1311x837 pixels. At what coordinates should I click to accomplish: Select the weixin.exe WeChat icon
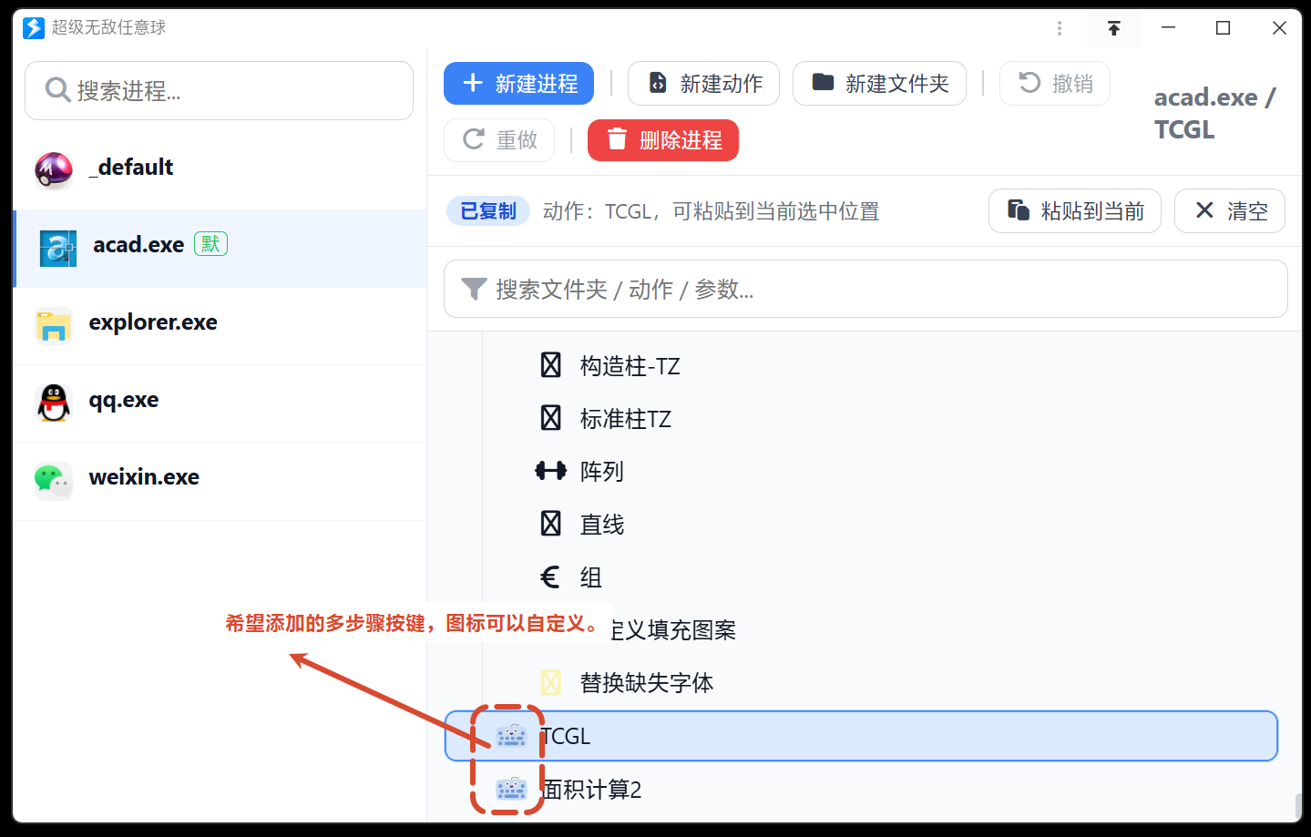pos(54,480)
